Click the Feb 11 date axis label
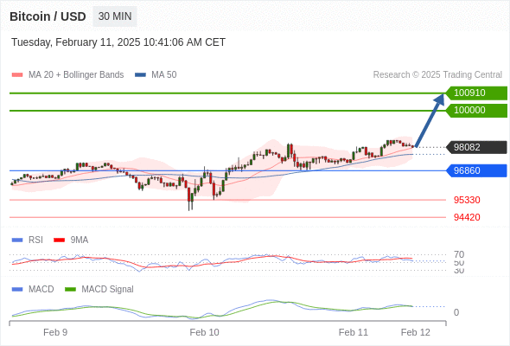This screenshot has width=510, height=346. click(354, 332)
